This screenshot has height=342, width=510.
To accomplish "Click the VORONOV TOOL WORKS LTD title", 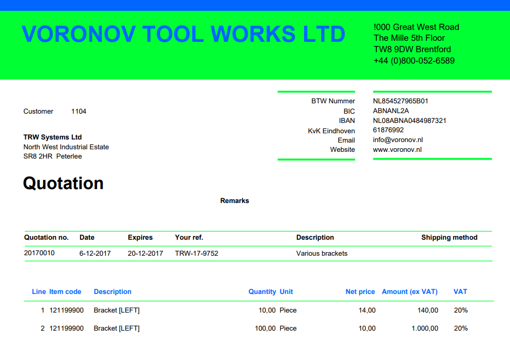I will [183, 35].
